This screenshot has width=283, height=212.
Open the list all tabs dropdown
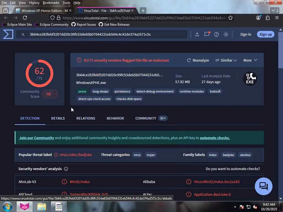coord(275,11)
